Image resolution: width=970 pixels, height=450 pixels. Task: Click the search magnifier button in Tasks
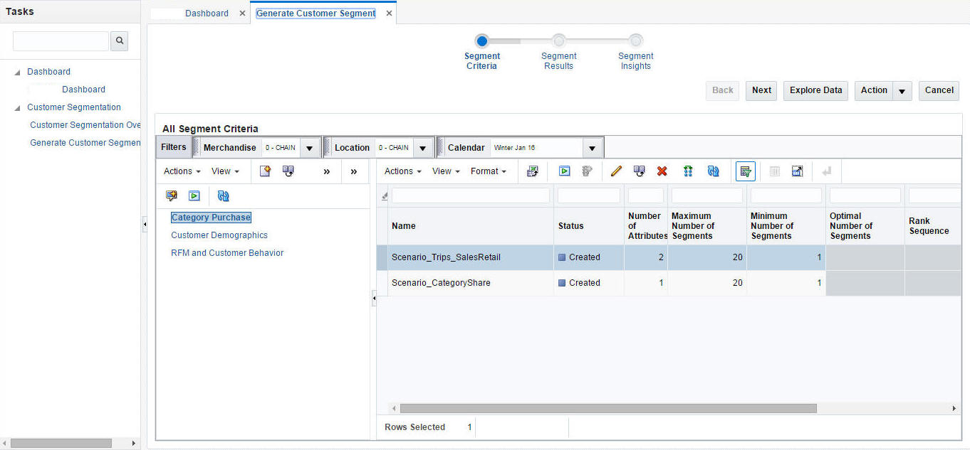(x=120, y=41)
